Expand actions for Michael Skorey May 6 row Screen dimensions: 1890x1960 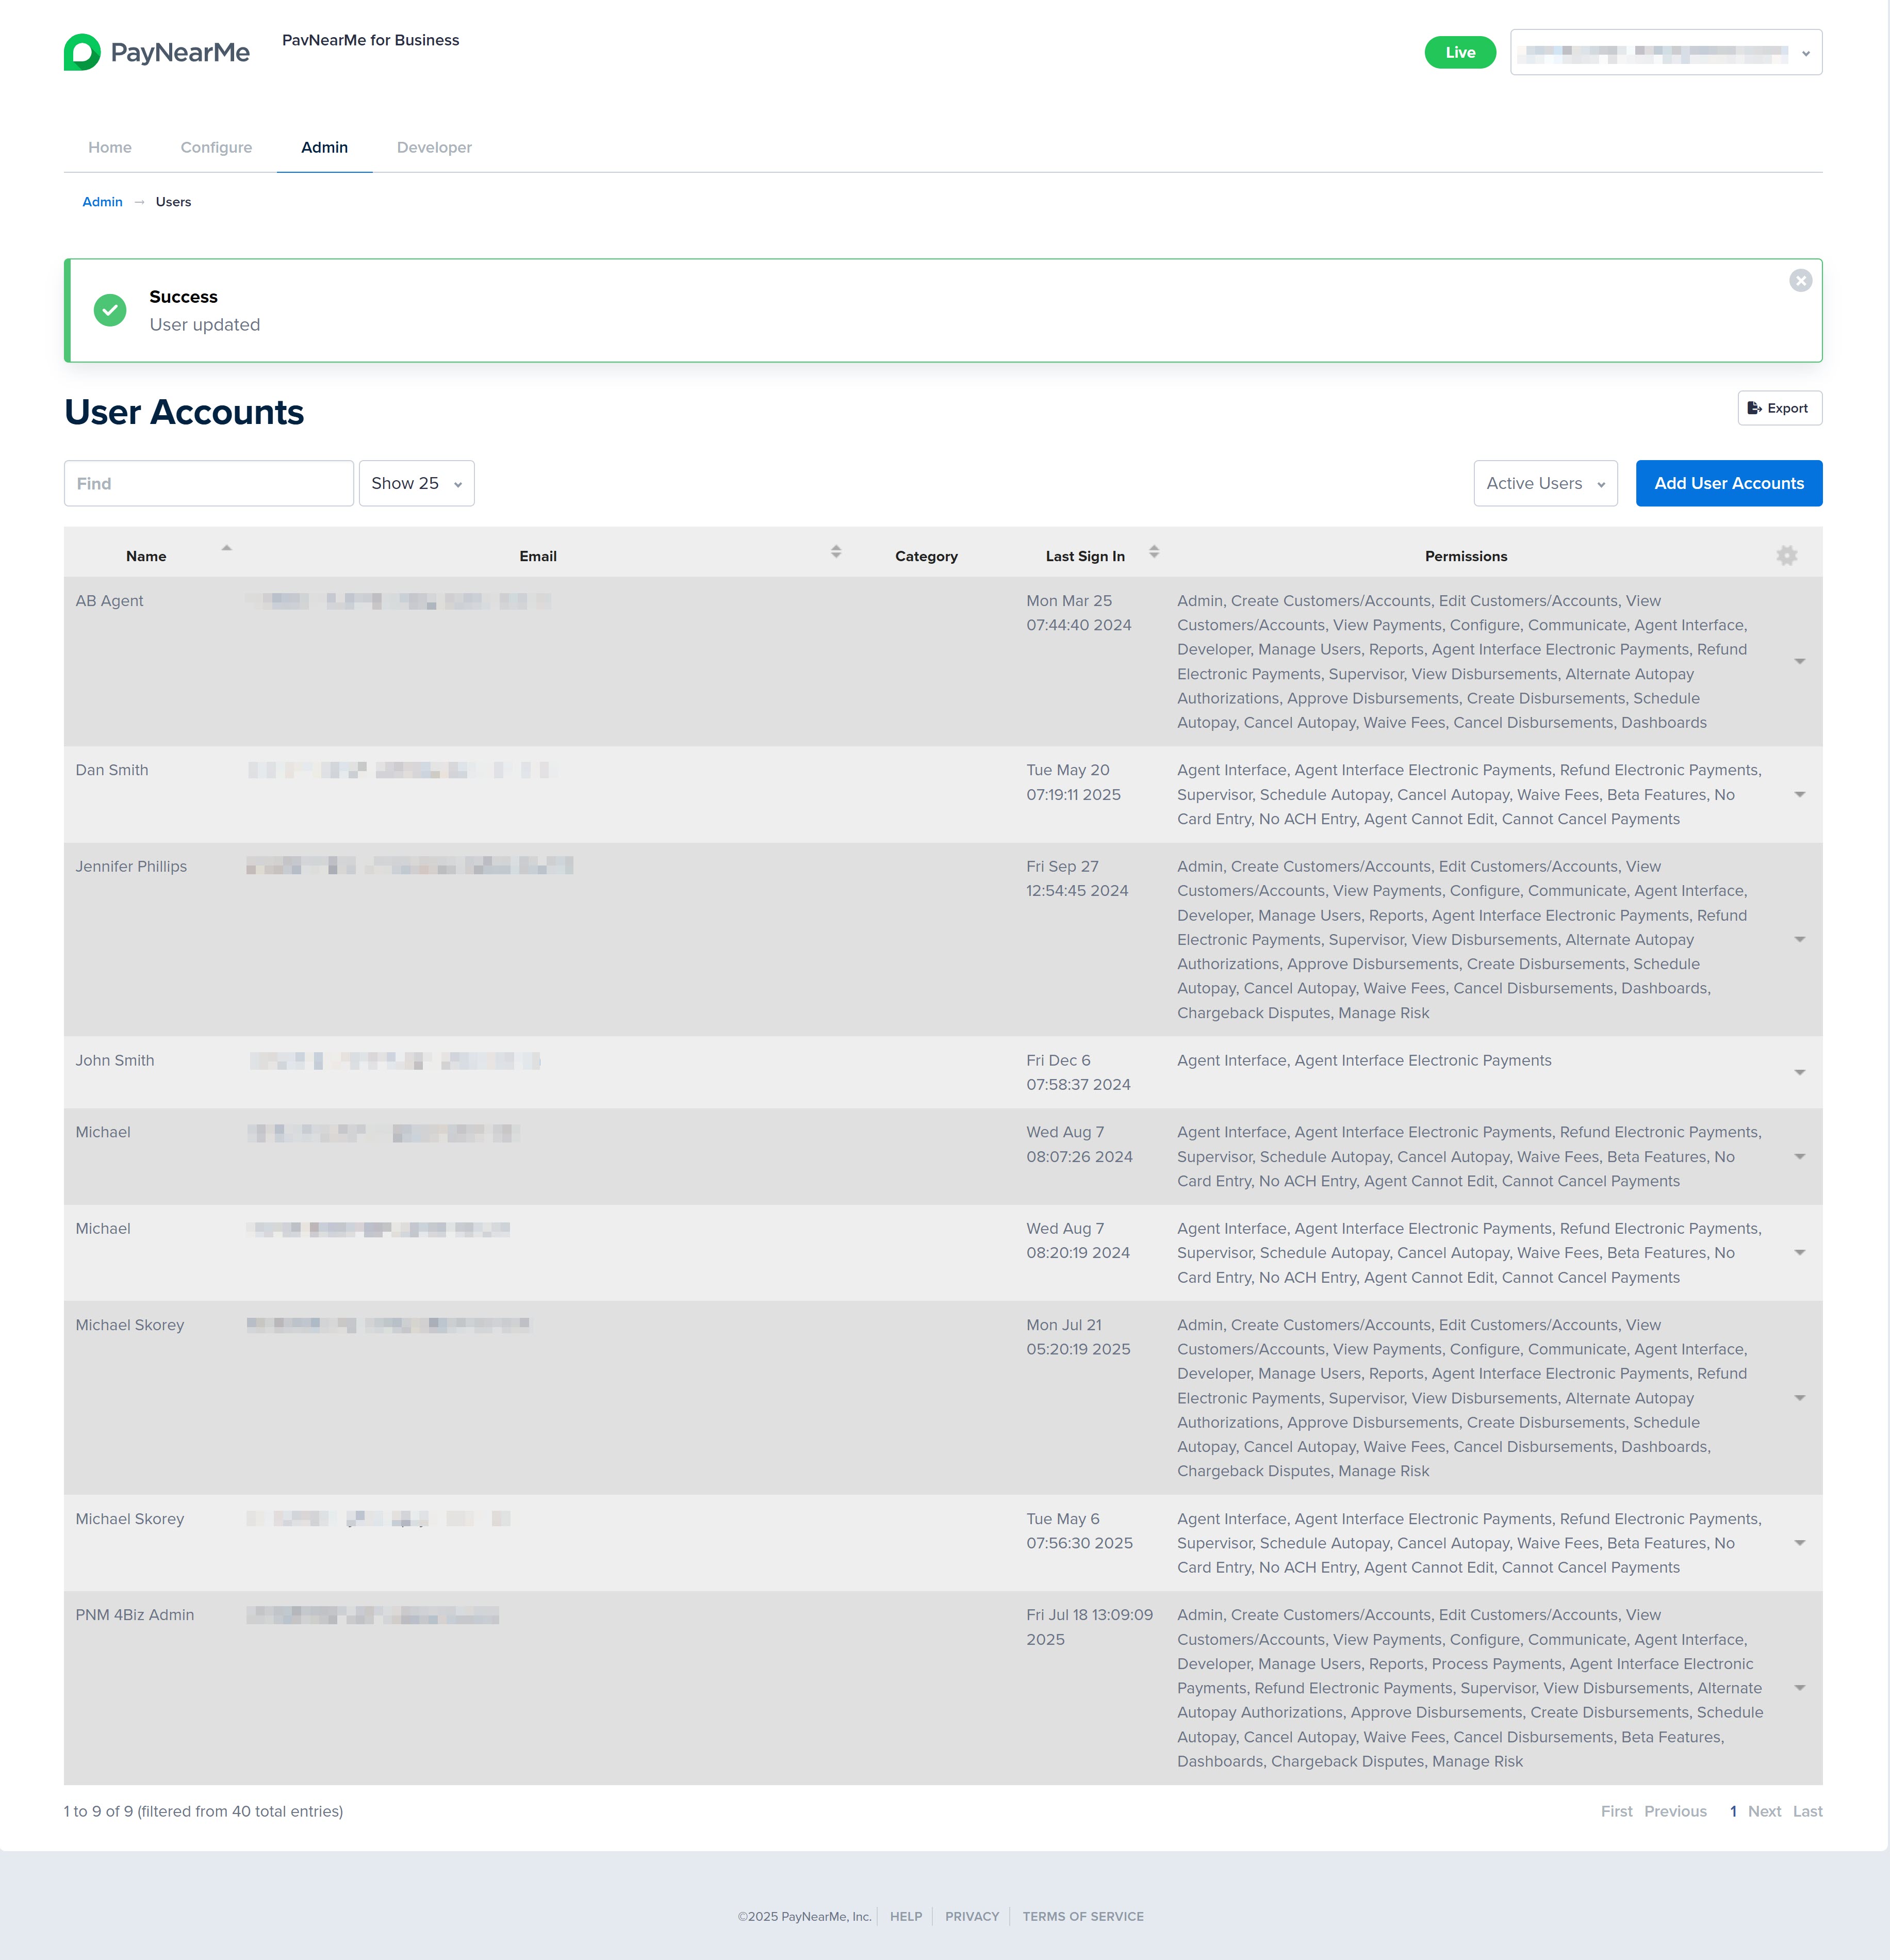coord(1799,1543)
